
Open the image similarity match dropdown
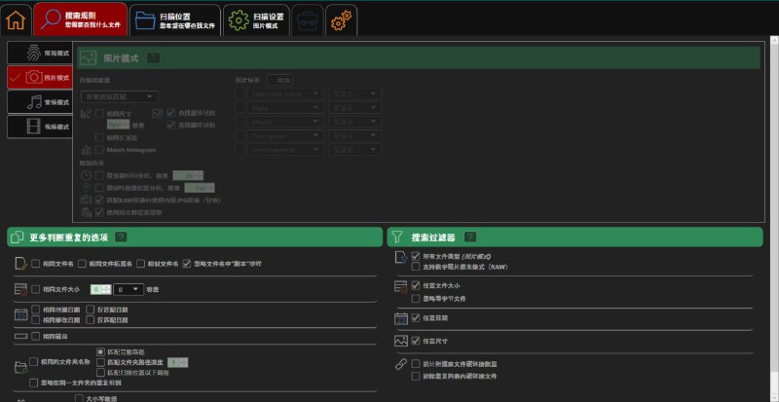click(x=119, y=97)
